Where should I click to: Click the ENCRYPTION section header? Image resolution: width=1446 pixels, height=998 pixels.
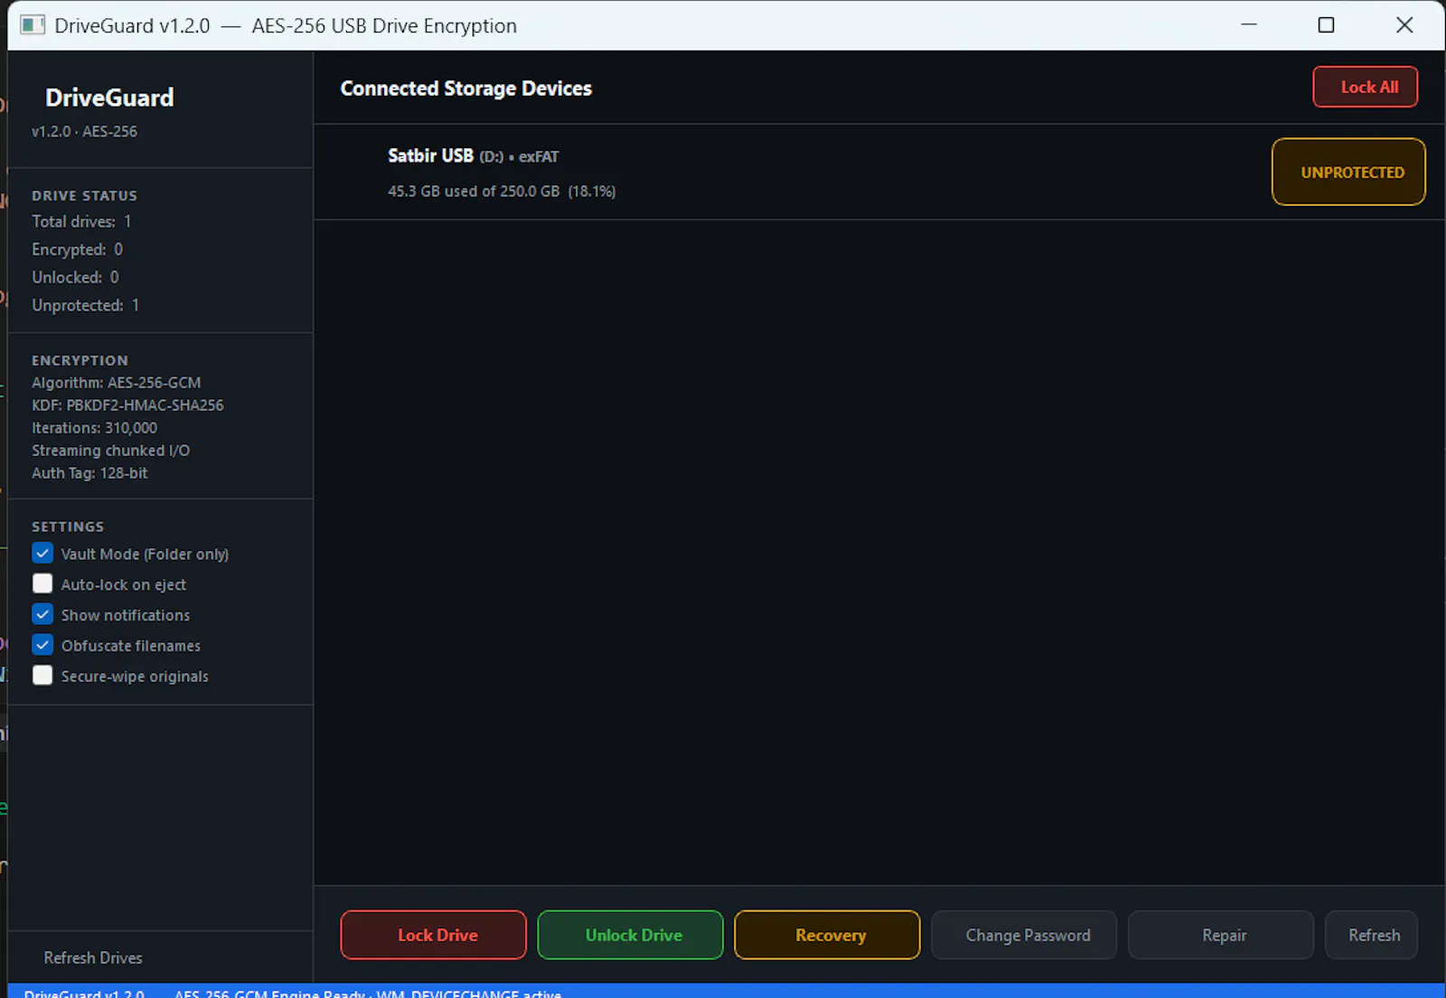pos(80,360)
